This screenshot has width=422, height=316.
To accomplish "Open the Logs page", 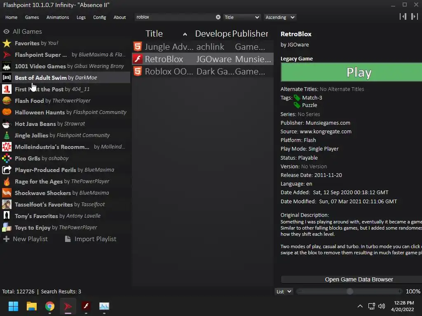I will [81, 17].
